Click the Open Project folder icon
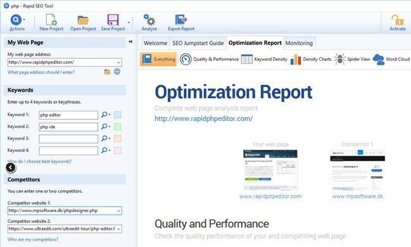The image size is (411, 247). click(83, 20)
